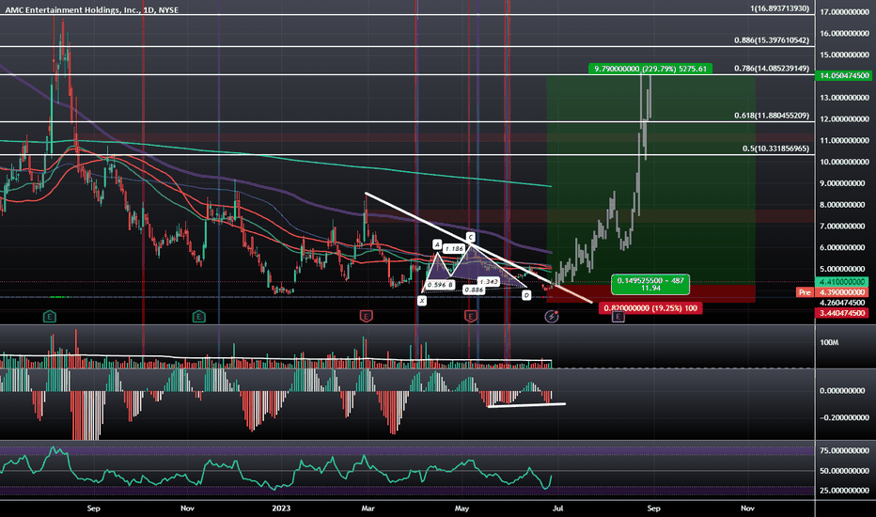This screenshot has height=517, width=876.
Task: Click the red 3.440474500 stop price tag
Action: pyautogui.click(x=842, y=313)
